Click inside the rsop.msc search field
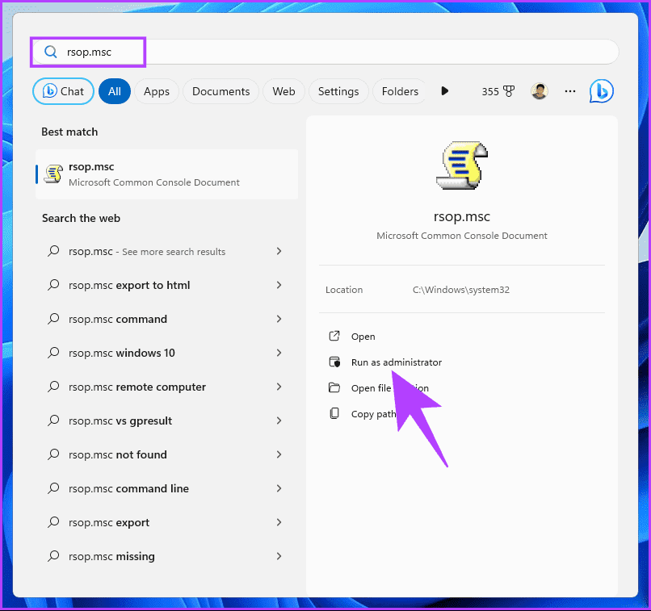Viewport: 651px width, 611px height. 325,52
